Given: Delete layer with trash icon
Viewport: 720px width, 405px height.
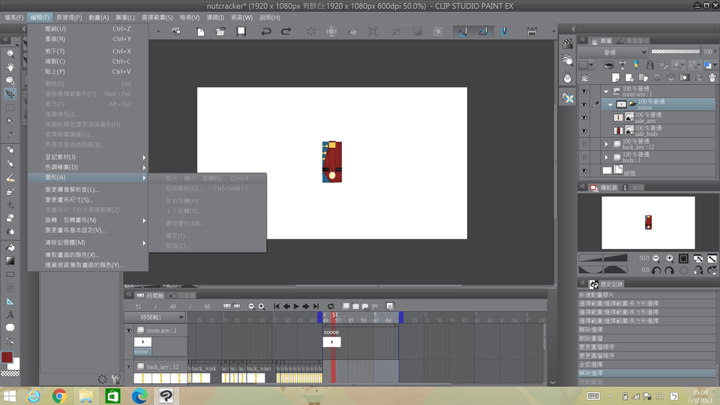Looking at the screenshot, I should tap(712, 77).
